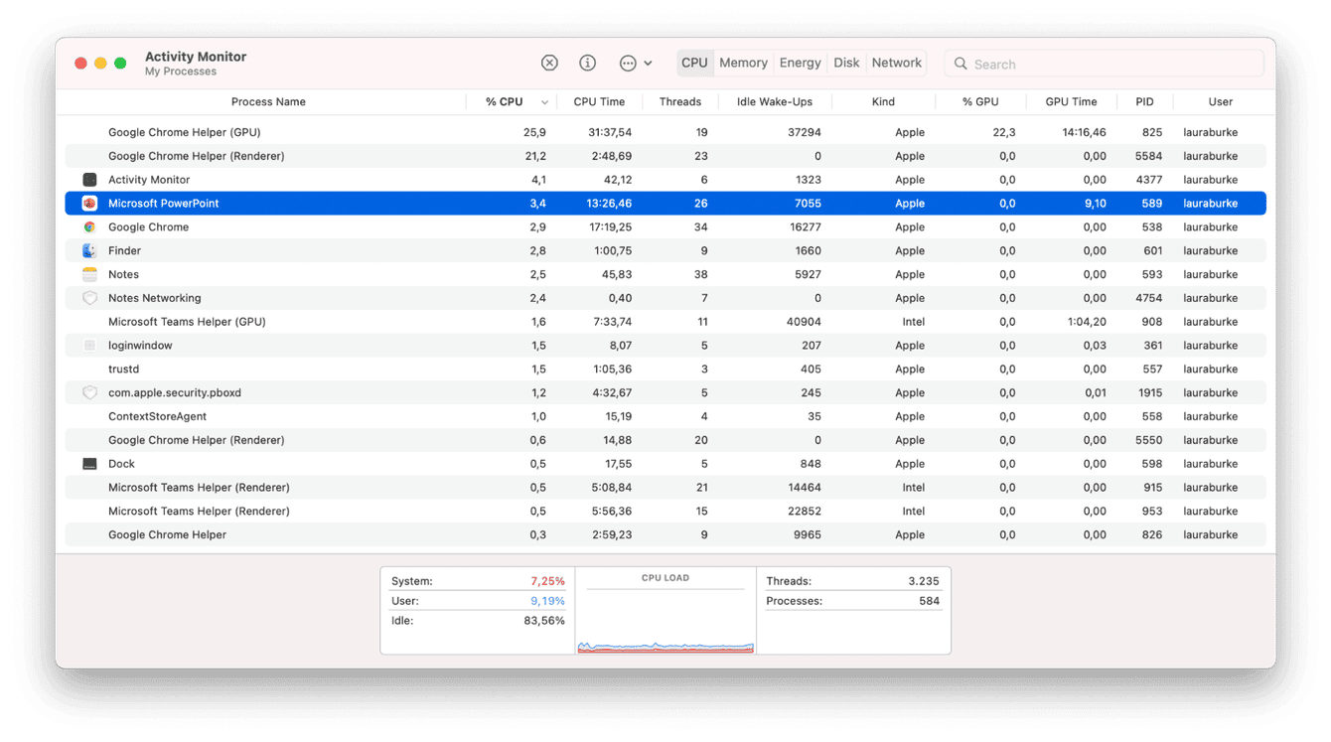This screenshot has height=742, width=1331.
Task: Select the Microsoft Teams Helper (GPU) row
Action: pyautogui.click(x=187, y=322)
